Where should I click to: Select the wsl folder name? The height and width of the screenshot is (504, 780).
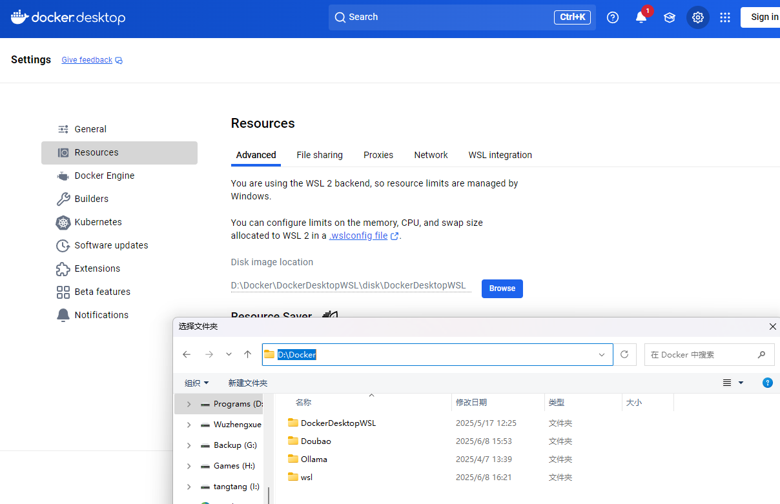307,478
